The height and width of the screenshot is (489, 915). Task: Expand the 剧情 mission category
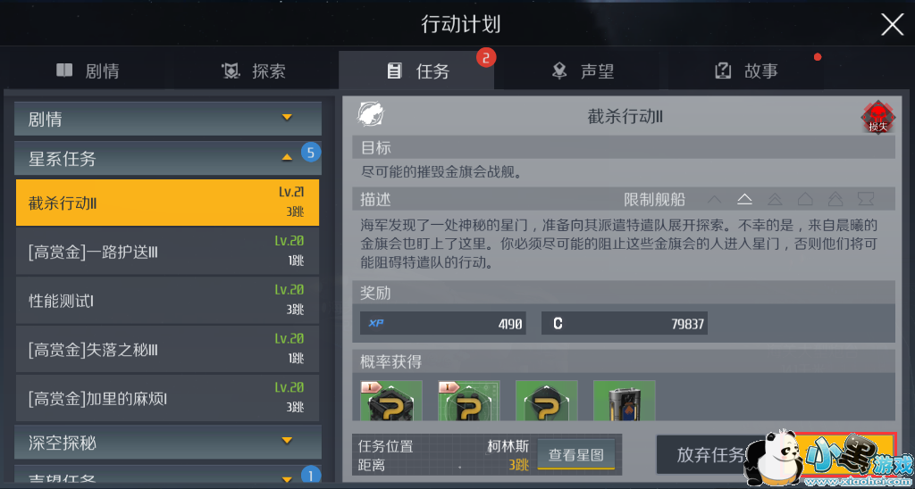tap(168, 119)
